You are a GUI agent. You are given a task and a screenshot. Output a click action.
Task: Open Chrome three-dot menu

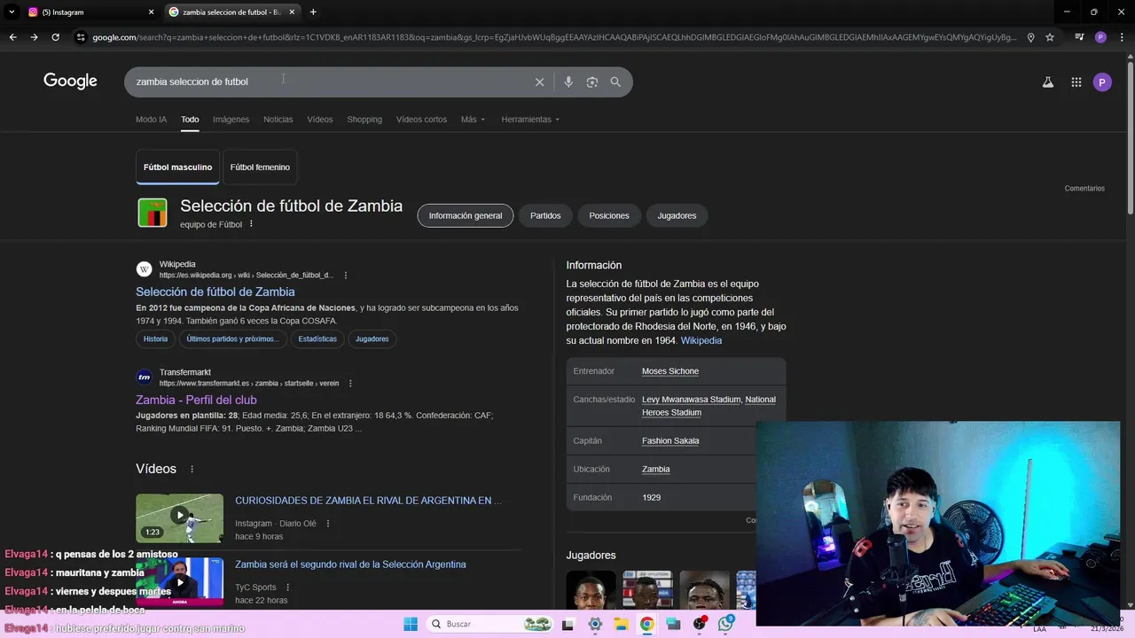pos(1121,37)
